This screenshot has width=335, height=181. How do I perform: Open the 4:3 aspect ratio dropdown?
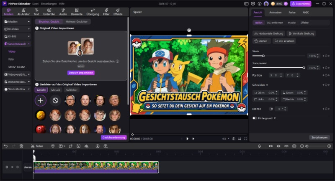pos(225,139)
